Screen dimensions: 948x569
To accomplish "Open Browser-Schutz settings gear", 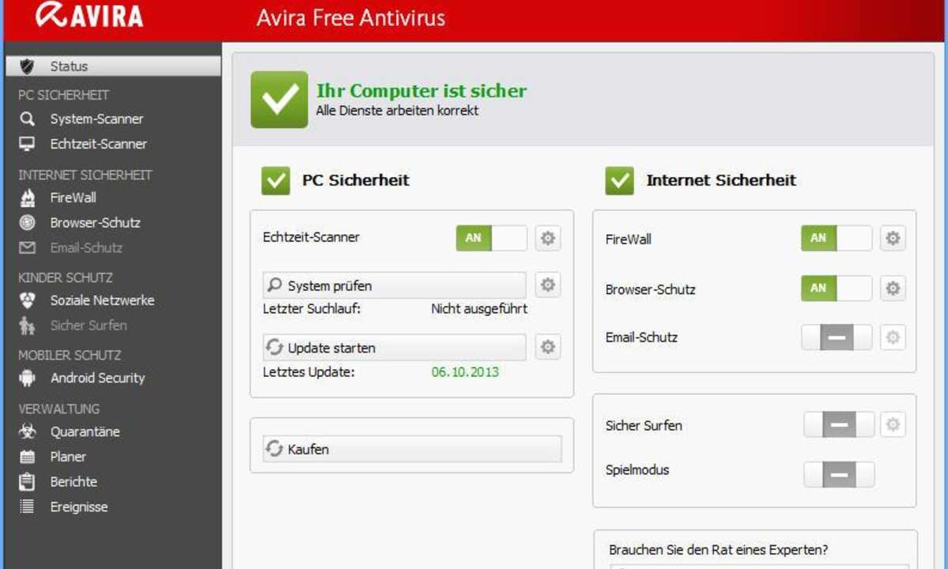I will (x=893, y=288).
